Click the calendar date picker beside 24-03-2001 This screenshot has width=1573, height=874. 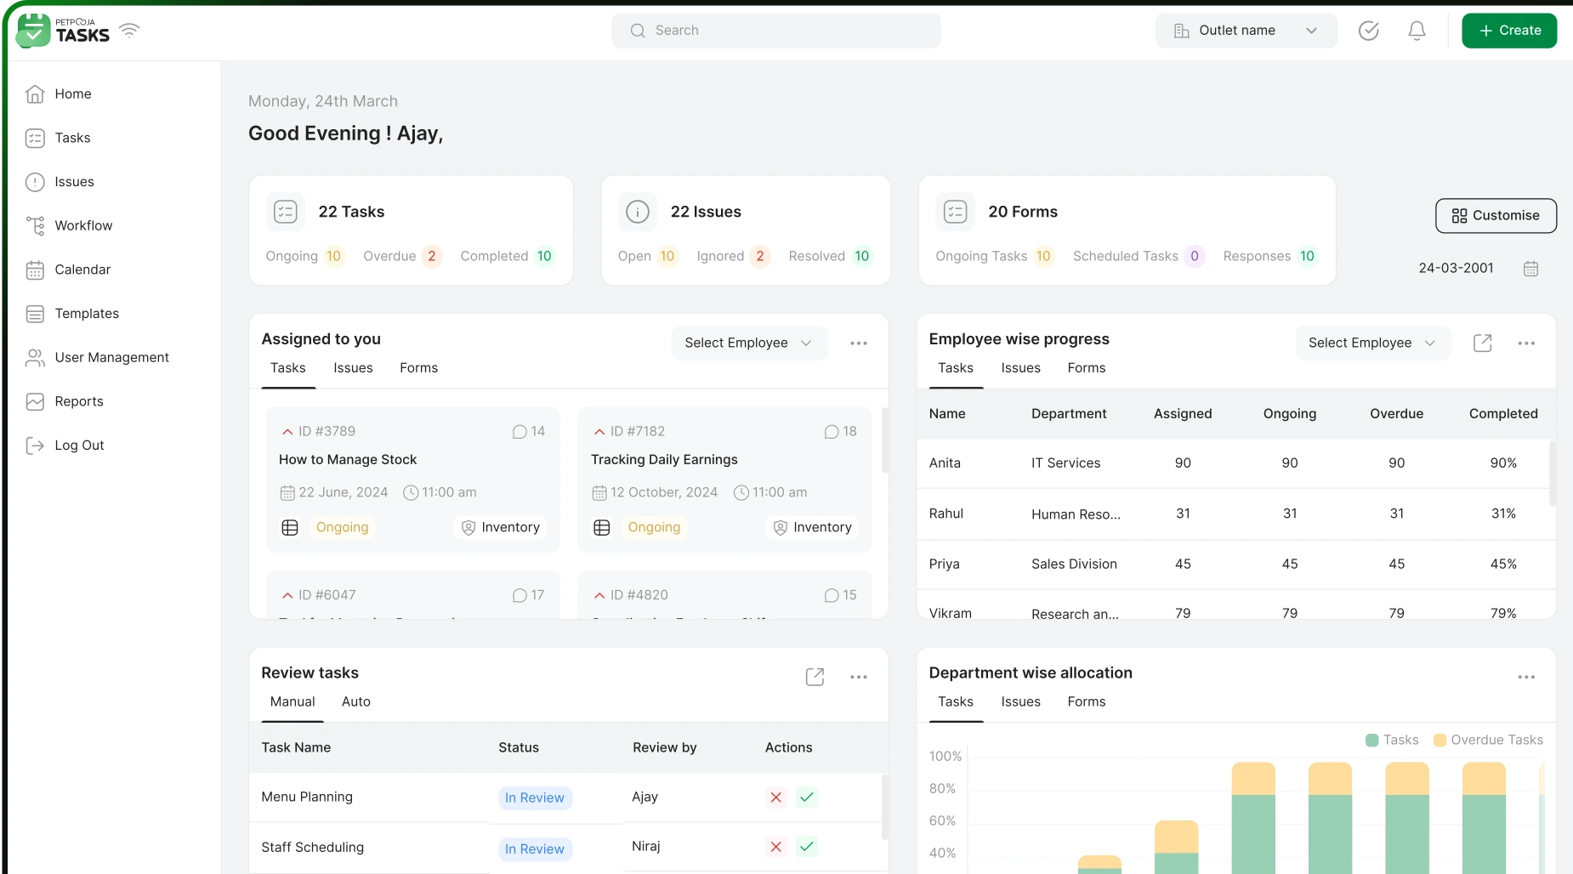(x=1530, y=268)
